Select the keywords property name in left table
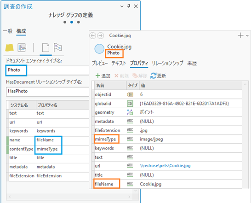Screen dimensions: 251x203 pyautogui.click(x=46, y=131)
